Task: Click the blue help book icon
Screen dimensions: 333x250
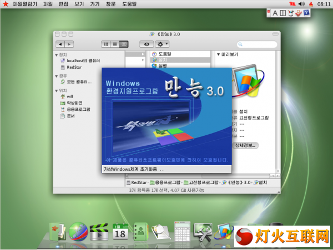Action: tap(306, 13)
